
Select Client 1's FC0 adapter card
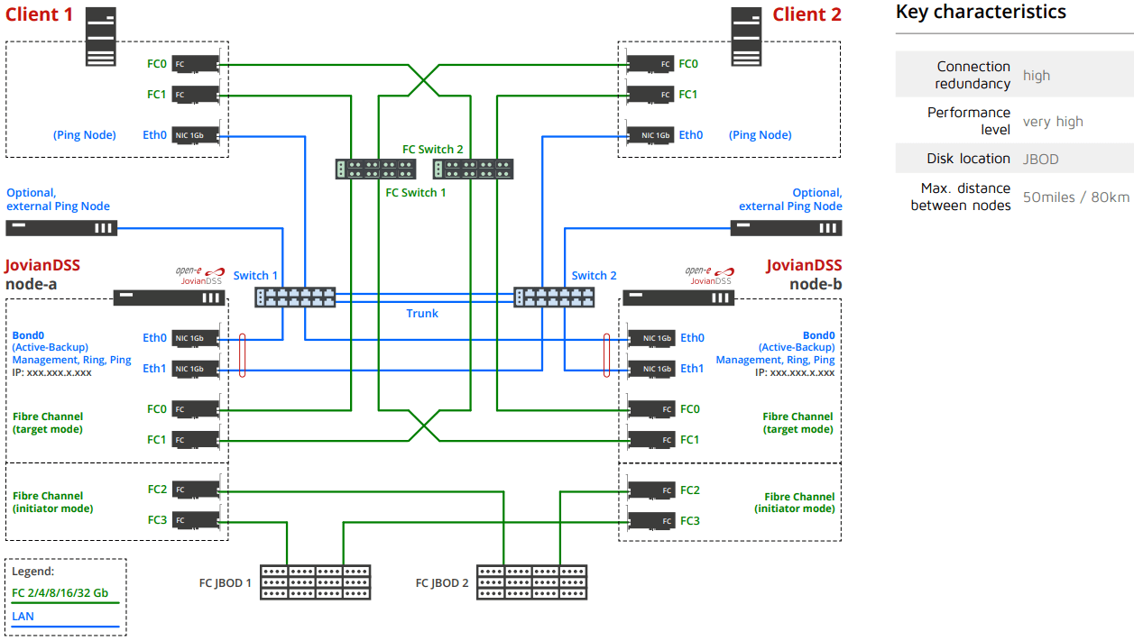196,65
